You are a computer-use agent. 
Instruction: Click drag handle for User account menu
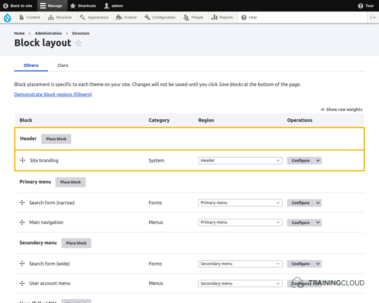tap(22, 283)
